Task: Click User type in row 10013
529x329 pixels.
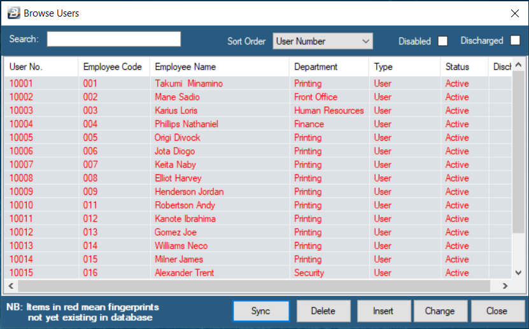Action: click(x=383, y=246)
